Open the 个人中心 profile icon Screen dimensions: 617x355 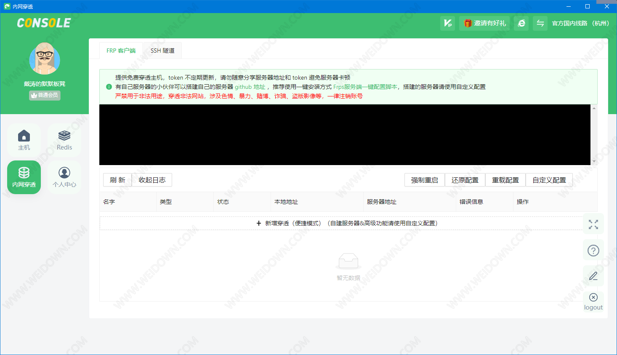[64, 177]
